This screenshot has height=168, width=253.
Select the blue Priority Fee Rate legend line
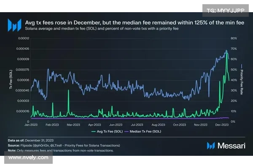[242, 66]
